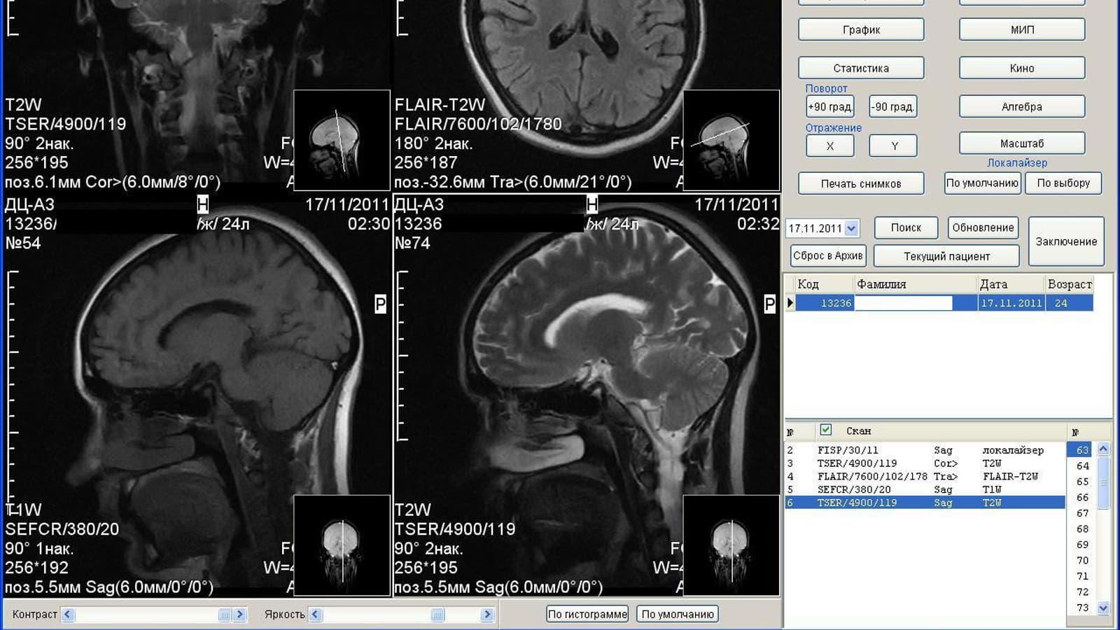Image resolution: width=1120 pixels, height=630 pixels.
Task: Click right arrow of Яркость slider
Action: click(487, 615)
